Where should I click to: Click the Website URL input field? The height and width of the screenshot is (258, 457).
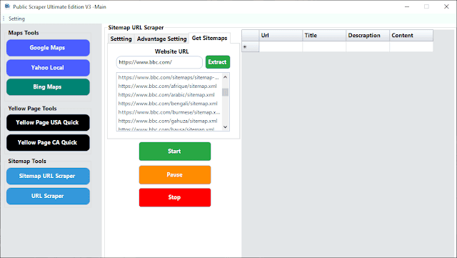point(159,62)
